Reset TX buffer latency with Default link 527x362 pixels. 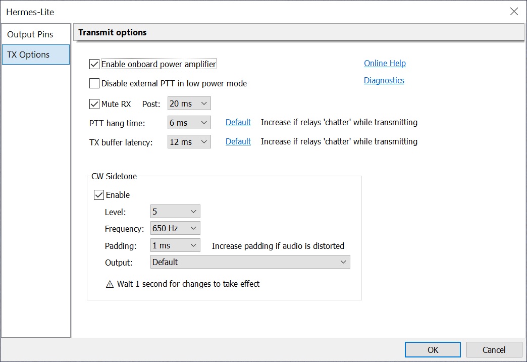coord(238,141)
